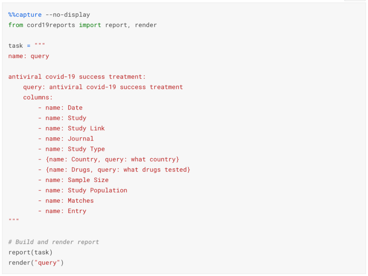Click the 'columns:' key in the YAML

(x=38, y=97)
